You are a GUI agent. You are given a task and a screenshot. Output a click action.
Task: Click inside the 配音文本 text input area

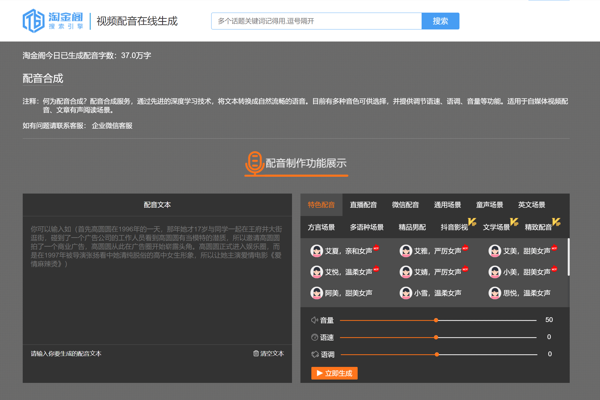point(157,281)
